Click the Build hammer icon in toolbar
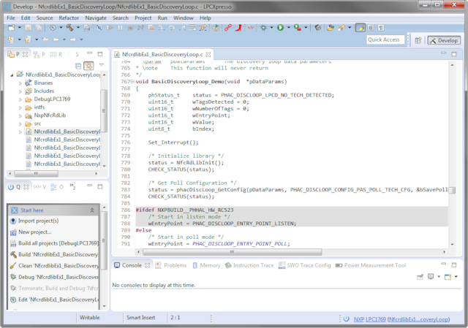468x328 pixels. (69, 28)
